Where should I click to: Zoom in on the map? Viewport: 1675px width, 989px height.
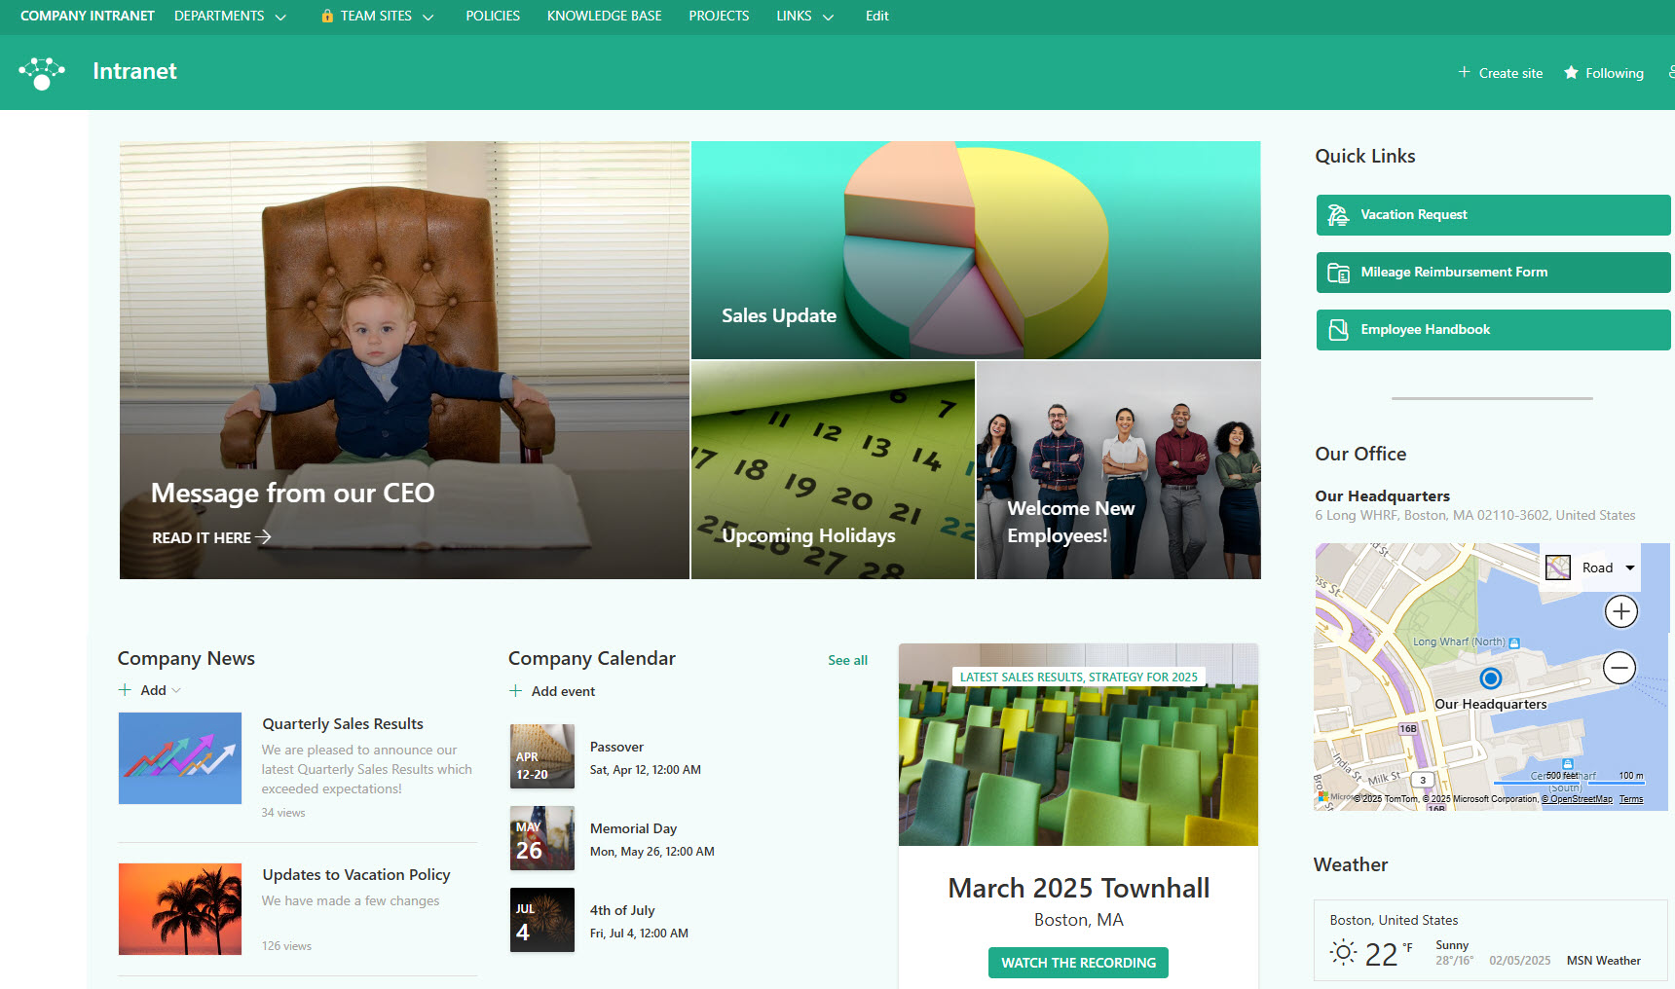[x=1620, y=611]
